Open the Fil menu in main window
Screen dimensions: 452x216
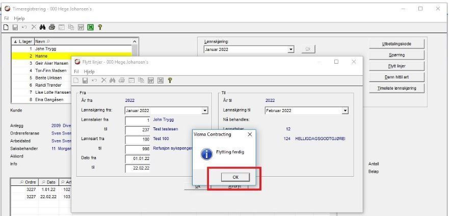pyautogui.click(x=6, y=18)
